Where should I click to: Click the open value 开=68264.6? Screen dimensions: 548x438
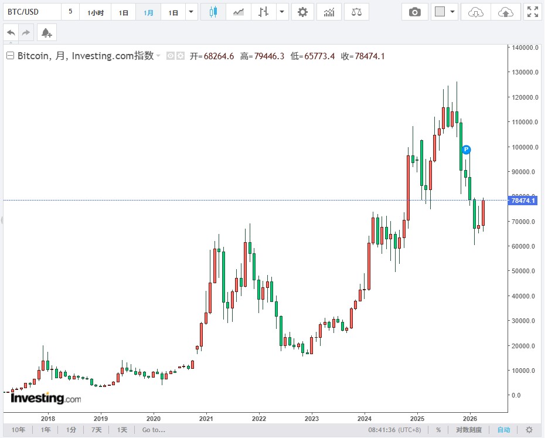tap(212, 56)
